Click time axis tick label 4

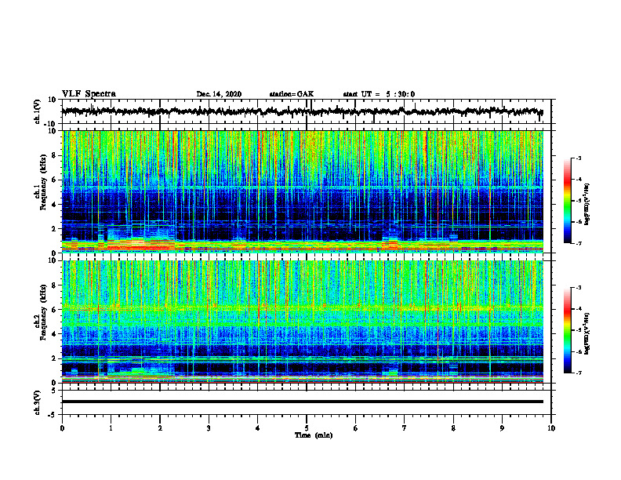[258, 428]
